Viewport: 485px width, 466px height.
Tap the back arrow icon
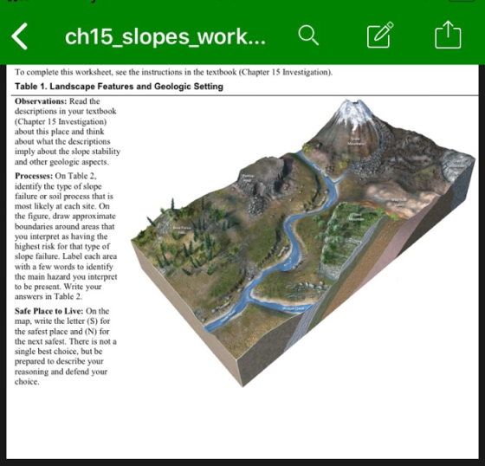click(19, 36)
